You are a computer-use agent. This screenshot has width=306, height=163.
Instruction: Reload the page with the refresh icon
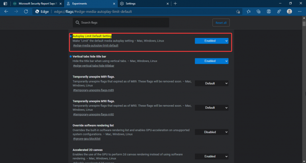point(26,11)
